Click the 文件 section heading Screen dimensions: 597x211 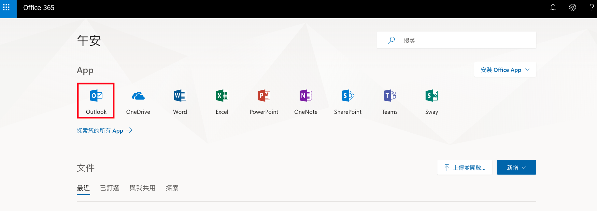86,168
